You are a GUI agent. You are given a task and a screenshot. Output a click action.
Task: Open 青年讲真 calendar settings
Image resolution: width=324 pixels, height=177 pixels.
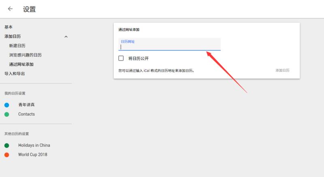pos(26,105)
